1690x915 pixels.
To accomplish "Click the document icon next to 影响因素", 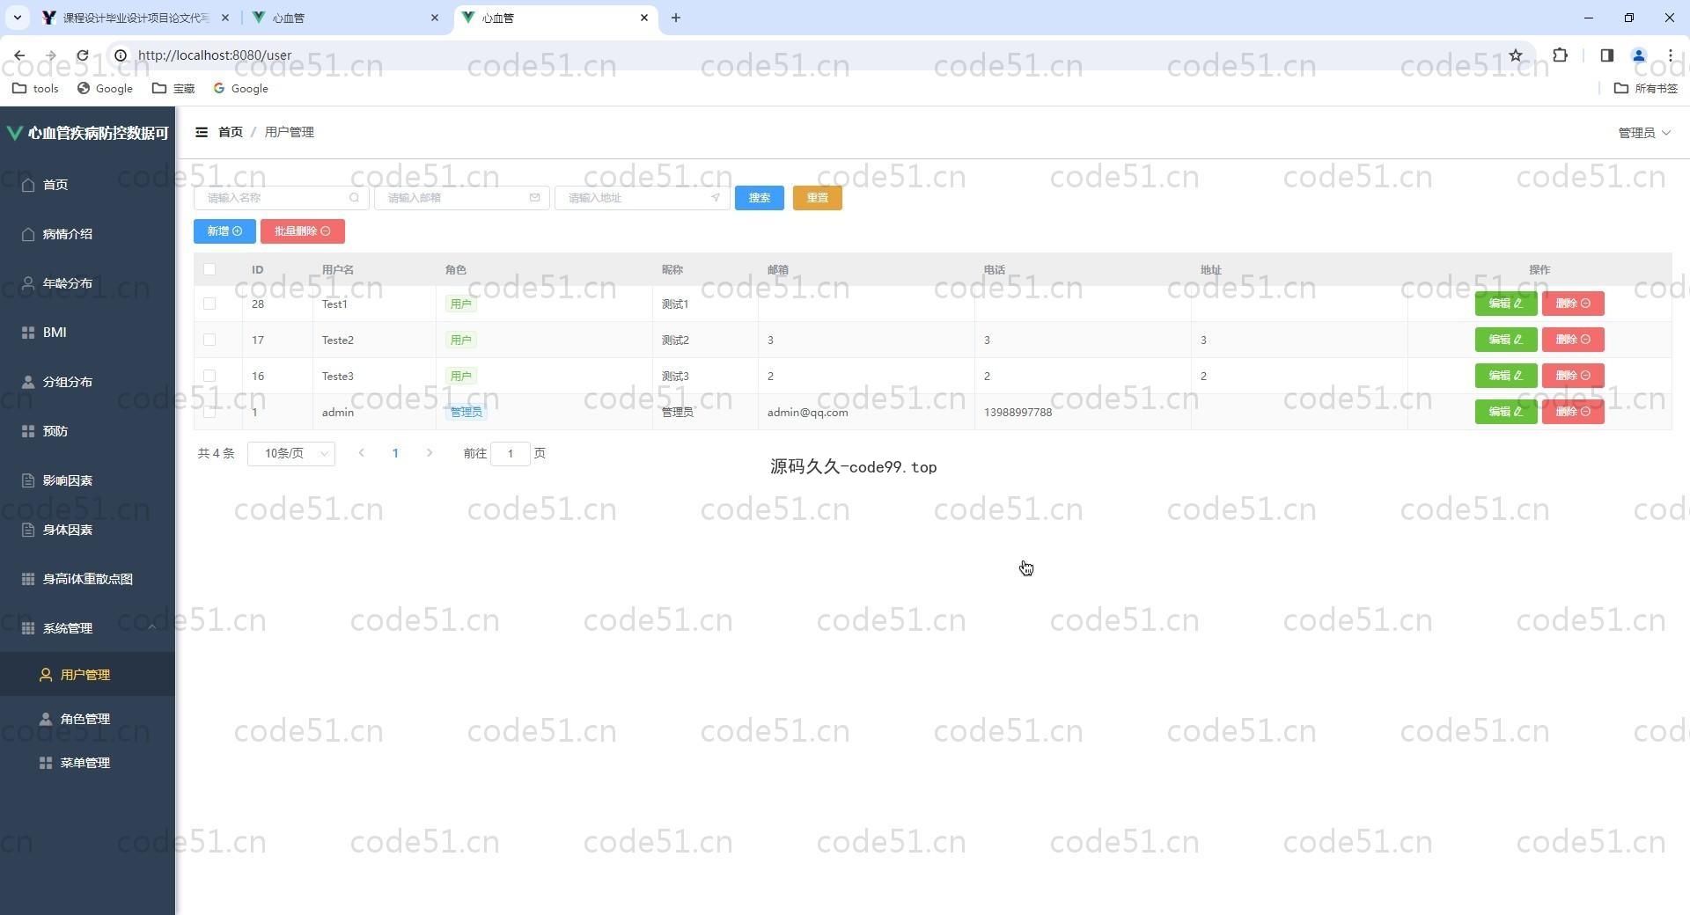I will coord(28,480).
